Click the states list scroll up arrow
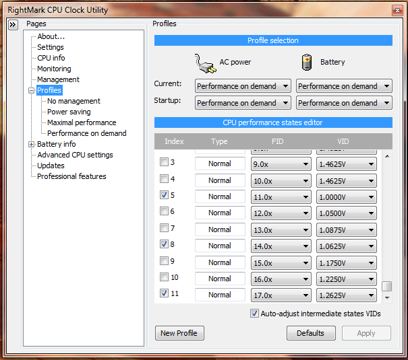Image resolution: width=408 pixels, height=360 pixels. [387, 156]
